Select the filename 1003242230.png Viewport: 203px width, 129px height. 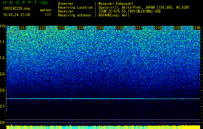click(x=17, y=8)
